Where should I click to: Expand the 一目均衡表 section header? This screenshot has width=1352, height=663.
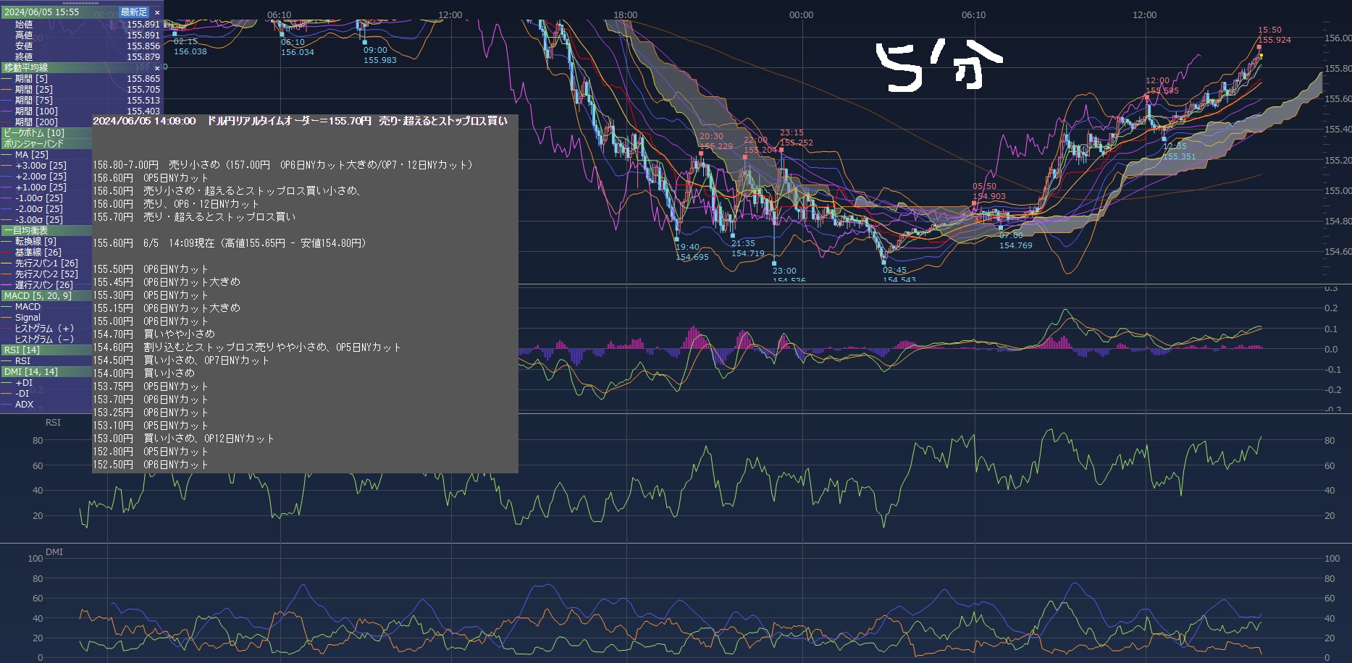point(25,231)
